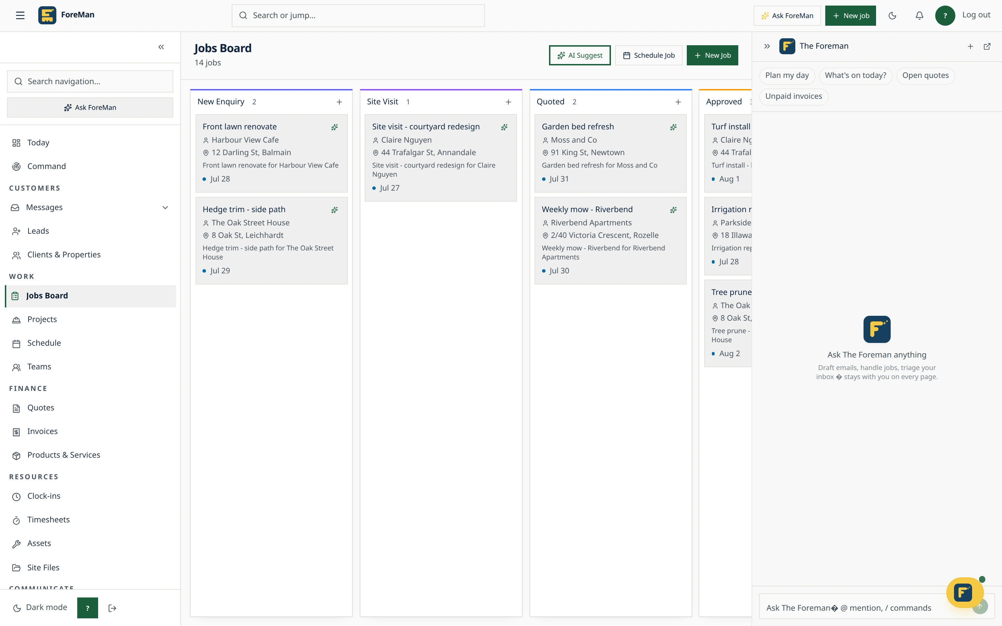
Task: Click AI sparkle icon on Hedge trim card
Action: pos(335,210)
